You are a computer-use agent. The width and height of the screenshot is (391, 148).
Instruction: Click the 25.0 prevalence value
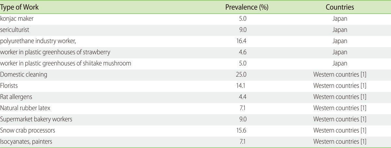coord(242,75)
